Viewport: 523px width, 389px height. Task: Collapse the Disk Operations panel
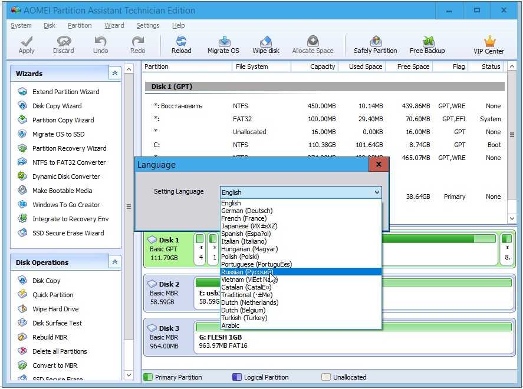tap(115, 262)
